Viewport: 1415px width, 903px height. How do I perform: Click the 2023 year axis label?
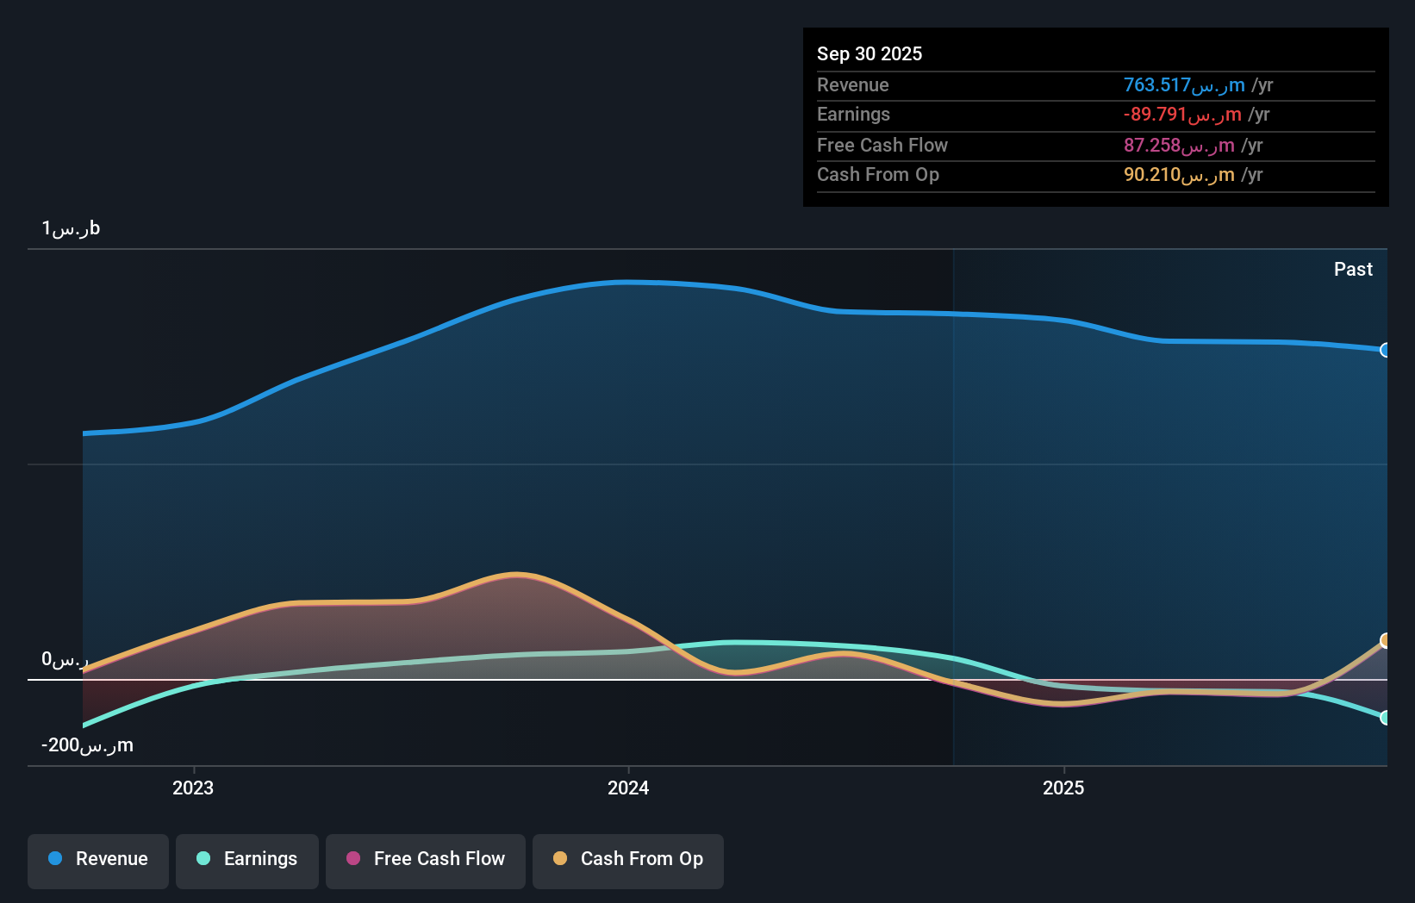click(193, 787)
